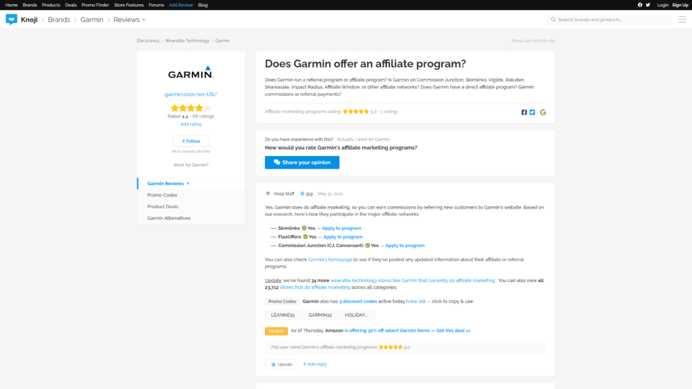
Task: Open Promo Codes in the sidebar
Action: (x=162, y=195)
